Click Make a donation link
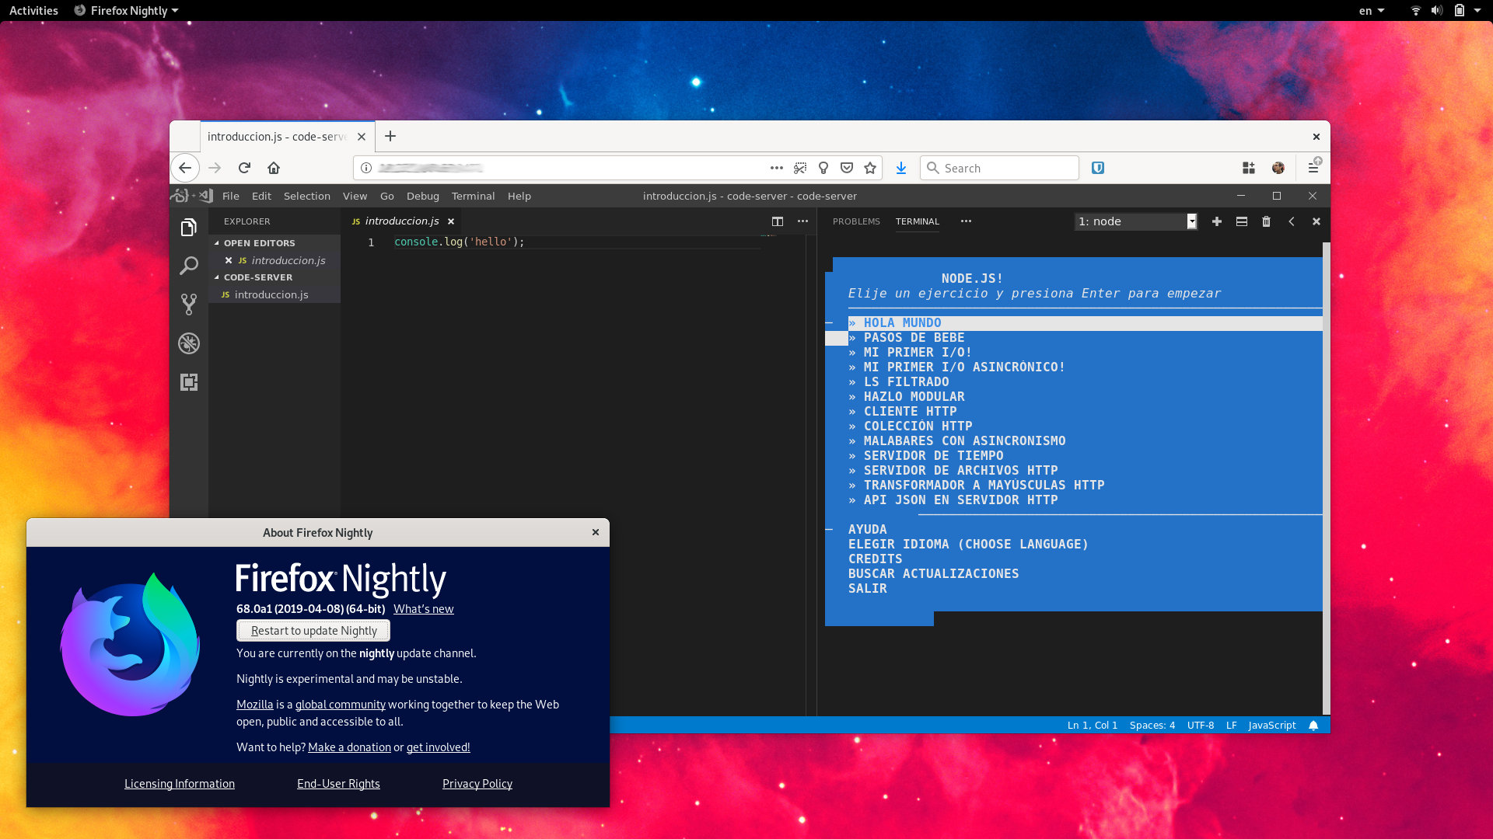Viewport: 1493px width, 839px height. coord(349,747)
